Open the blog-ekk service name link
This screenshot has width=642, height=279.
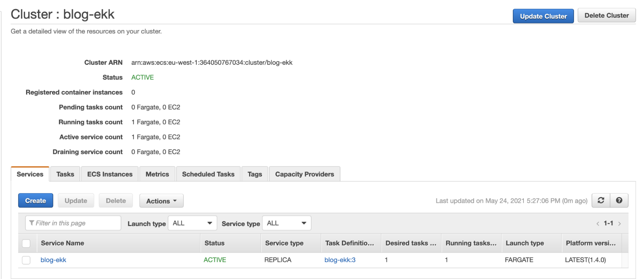53,260
